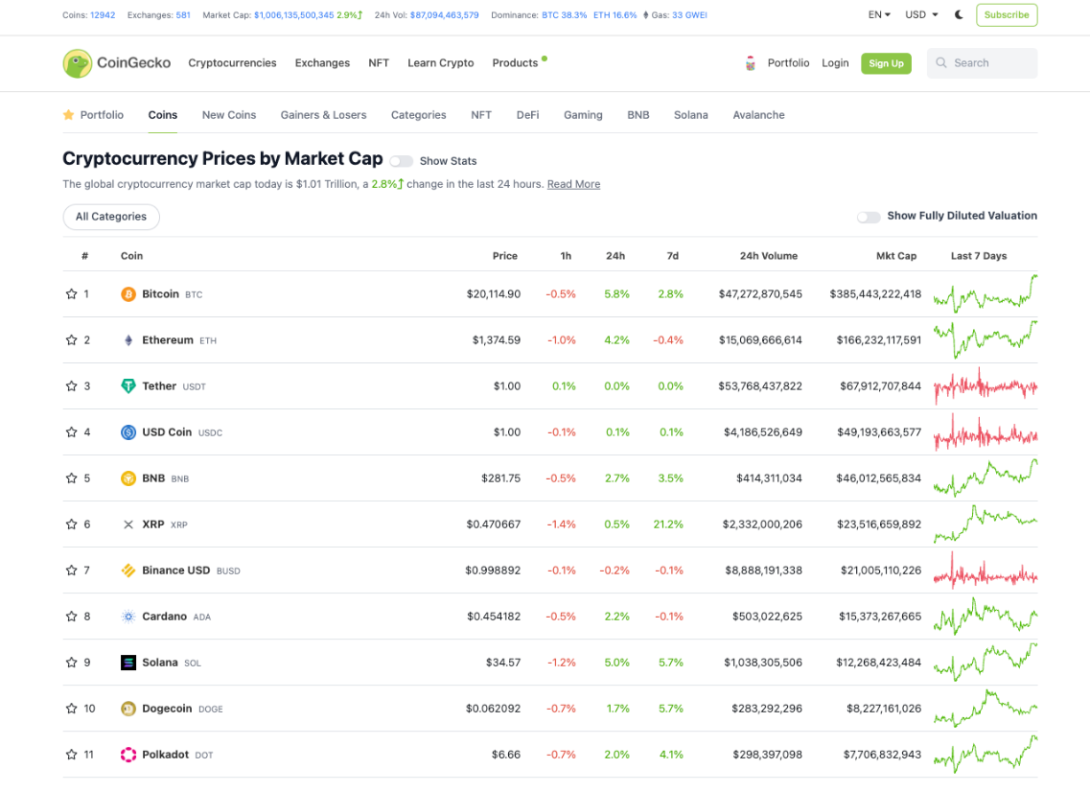Open the Exchanges menu
Viewport: 1090px width, 792px height.
pos(322,63)
